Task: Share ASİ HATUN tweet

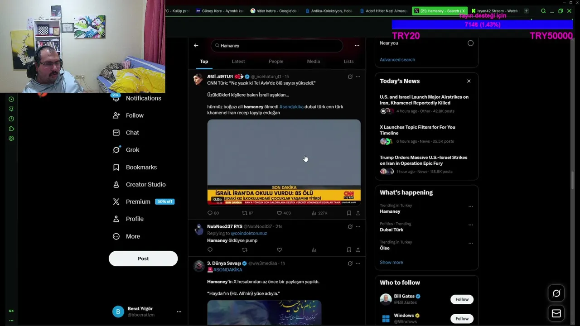Action: pos(358,213)
